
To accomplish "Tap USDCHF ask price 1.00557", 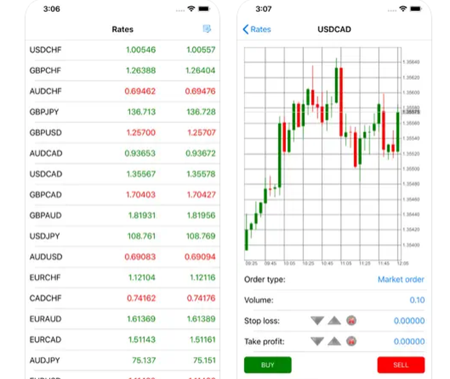I will click(x=201, y=50).
